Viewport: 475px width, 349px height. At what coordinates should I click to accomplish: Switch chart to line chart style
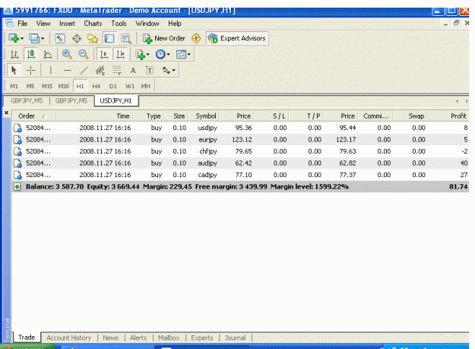[47, 55]
